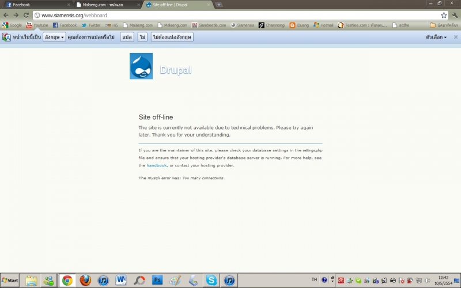
Task: Open the Google bookmark
Action: pyautogui.click(x=12, y=25)
